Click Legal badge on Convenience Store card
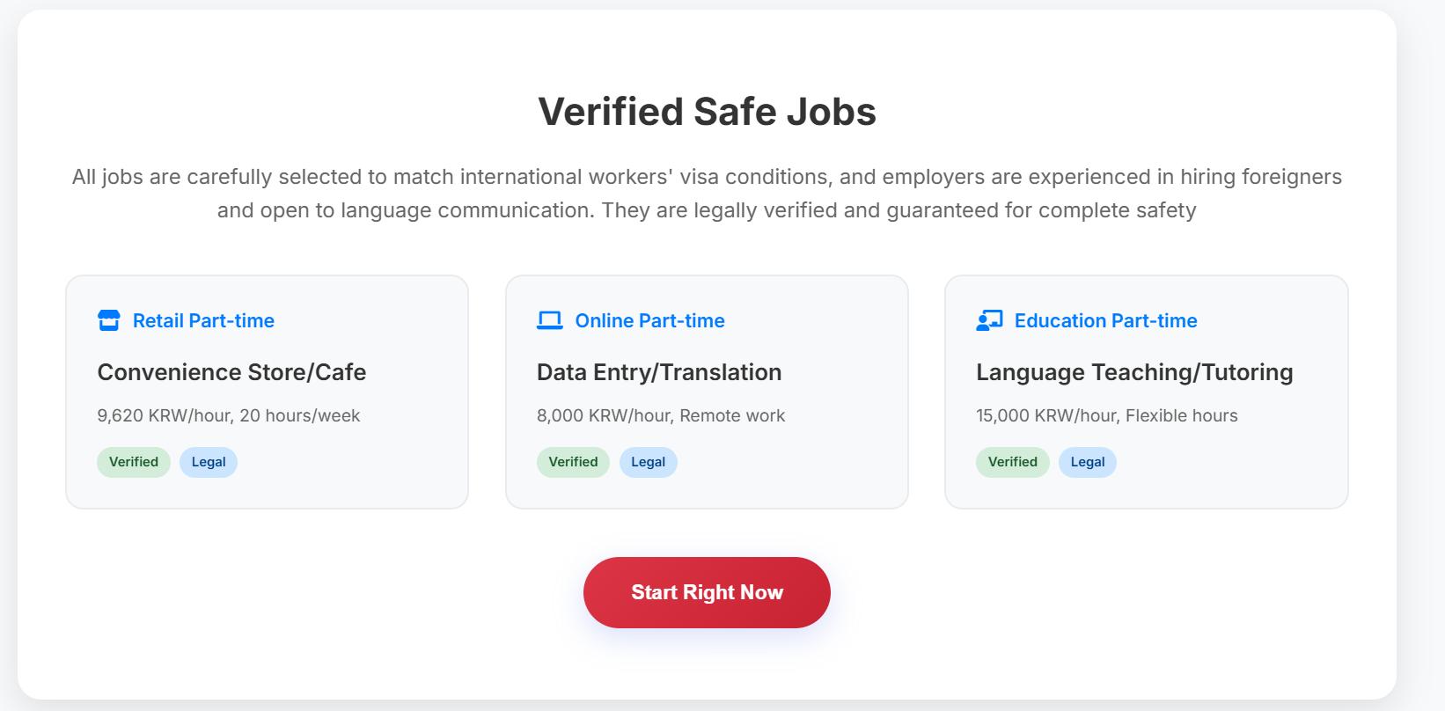 (209, 462)
